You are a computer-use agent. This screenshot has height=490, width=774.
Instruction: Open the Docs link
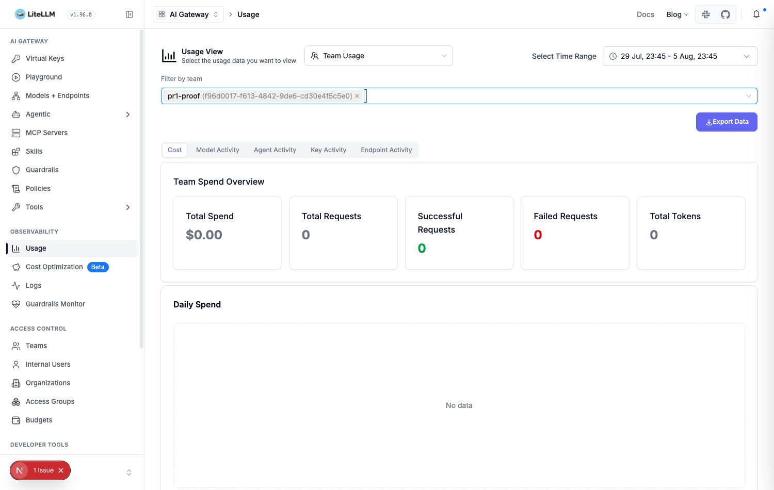pyautogui.click(x=646, y=14)
